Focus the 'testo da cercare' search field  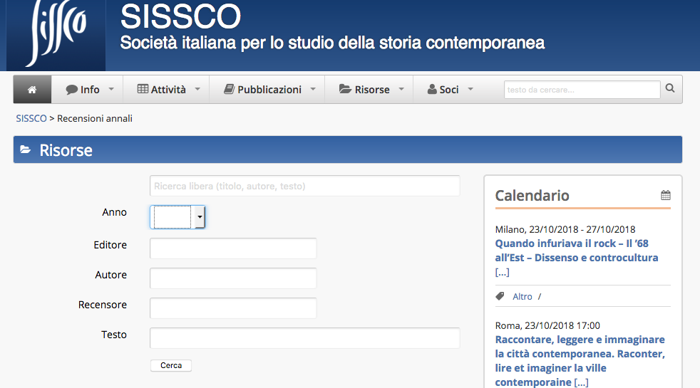point(582,90)
